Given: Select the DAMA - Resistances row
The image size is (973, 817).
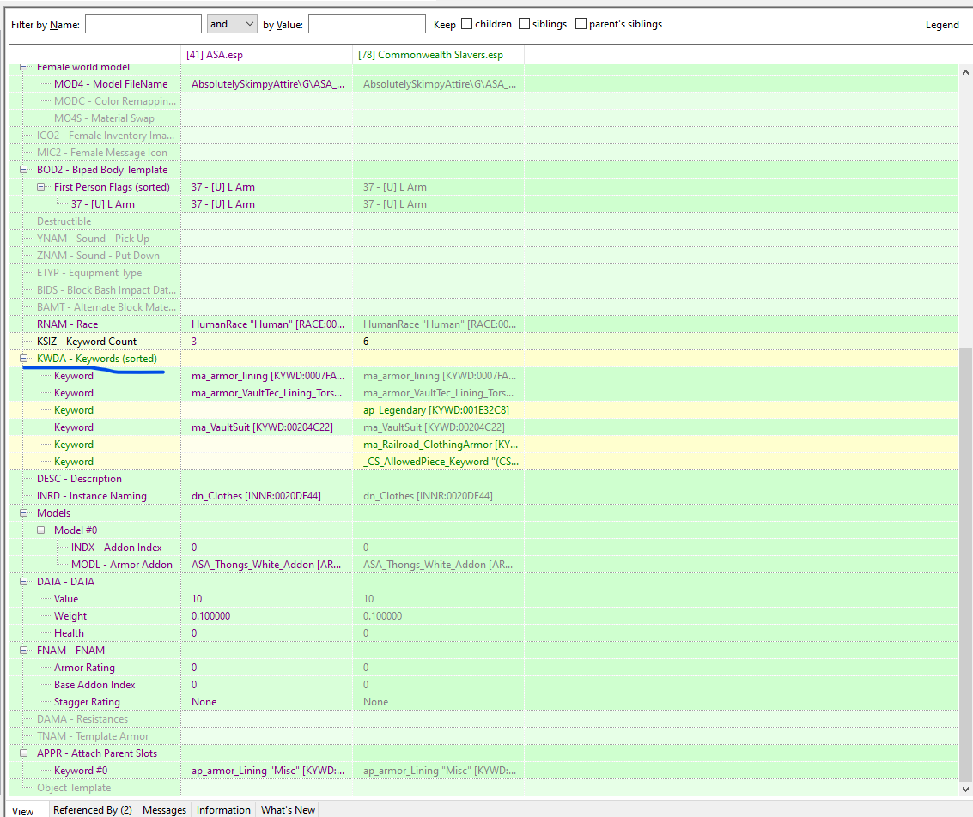Looking at the screenshot, I should (x=484, y=719).
